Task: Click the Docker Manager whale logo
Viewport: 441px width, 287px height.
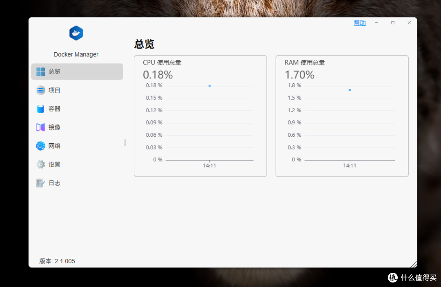Action: click(76, 33)
